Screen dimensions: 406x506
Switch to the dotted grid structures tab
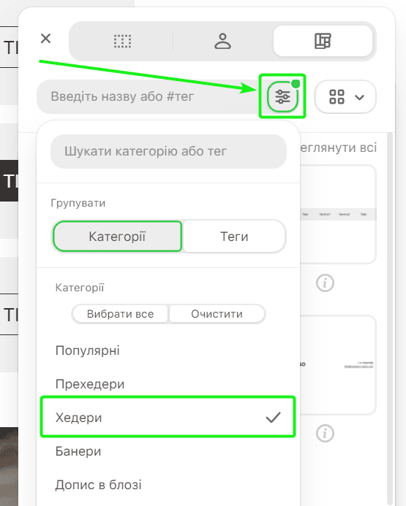point(122,42)
